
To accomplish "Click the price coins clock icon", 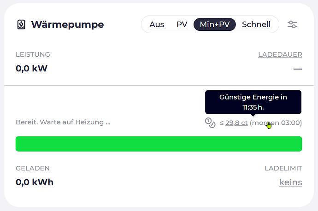I will pyautogui.click(x=210, y=123).
